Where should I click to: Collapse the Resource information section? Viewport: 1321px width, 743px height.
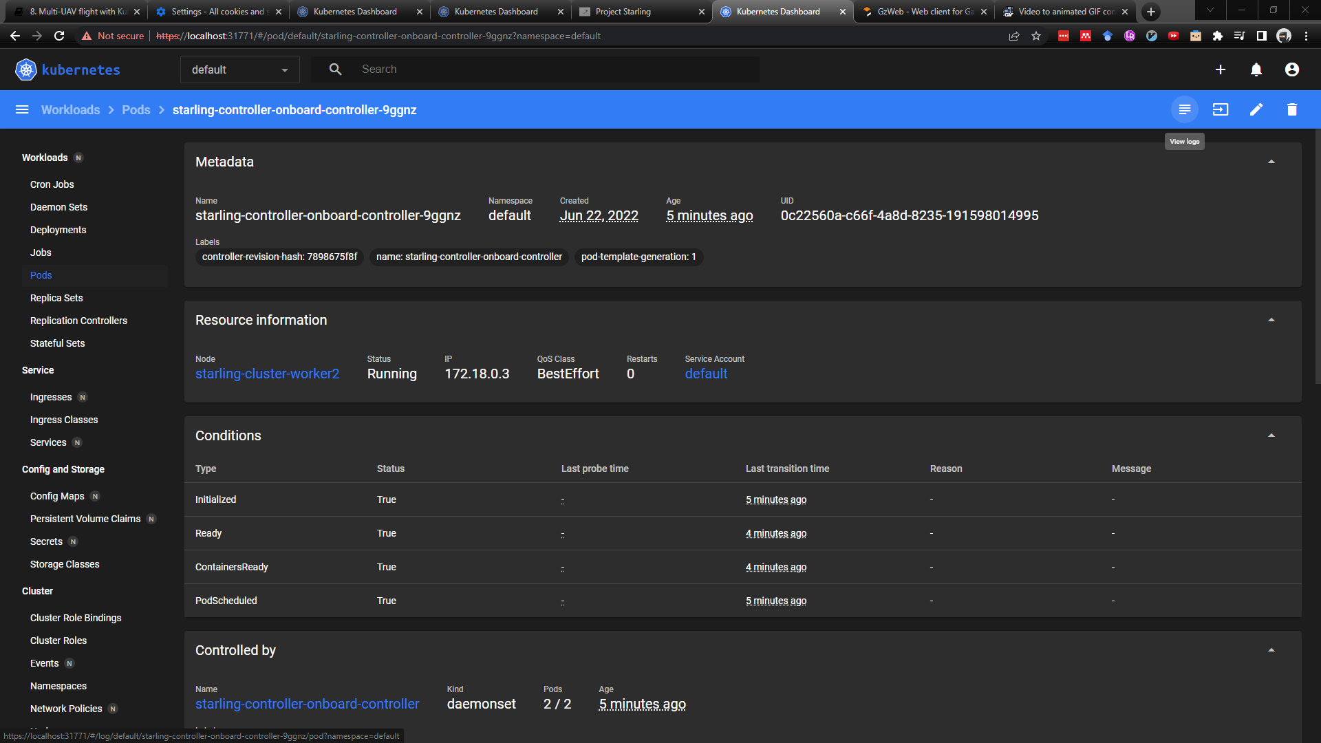(x=1271, y=320)
